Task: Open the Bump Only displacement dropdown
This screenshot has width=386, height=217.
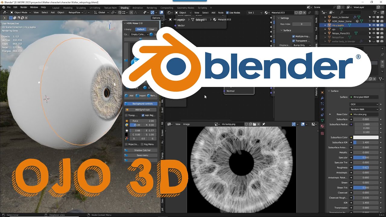Action: click(x=302, y=45)
